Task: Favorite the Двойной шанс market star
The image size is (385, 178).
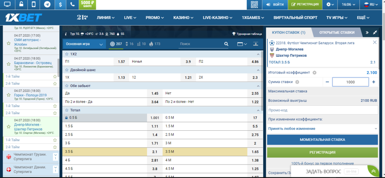Action: tap(67, 70)
